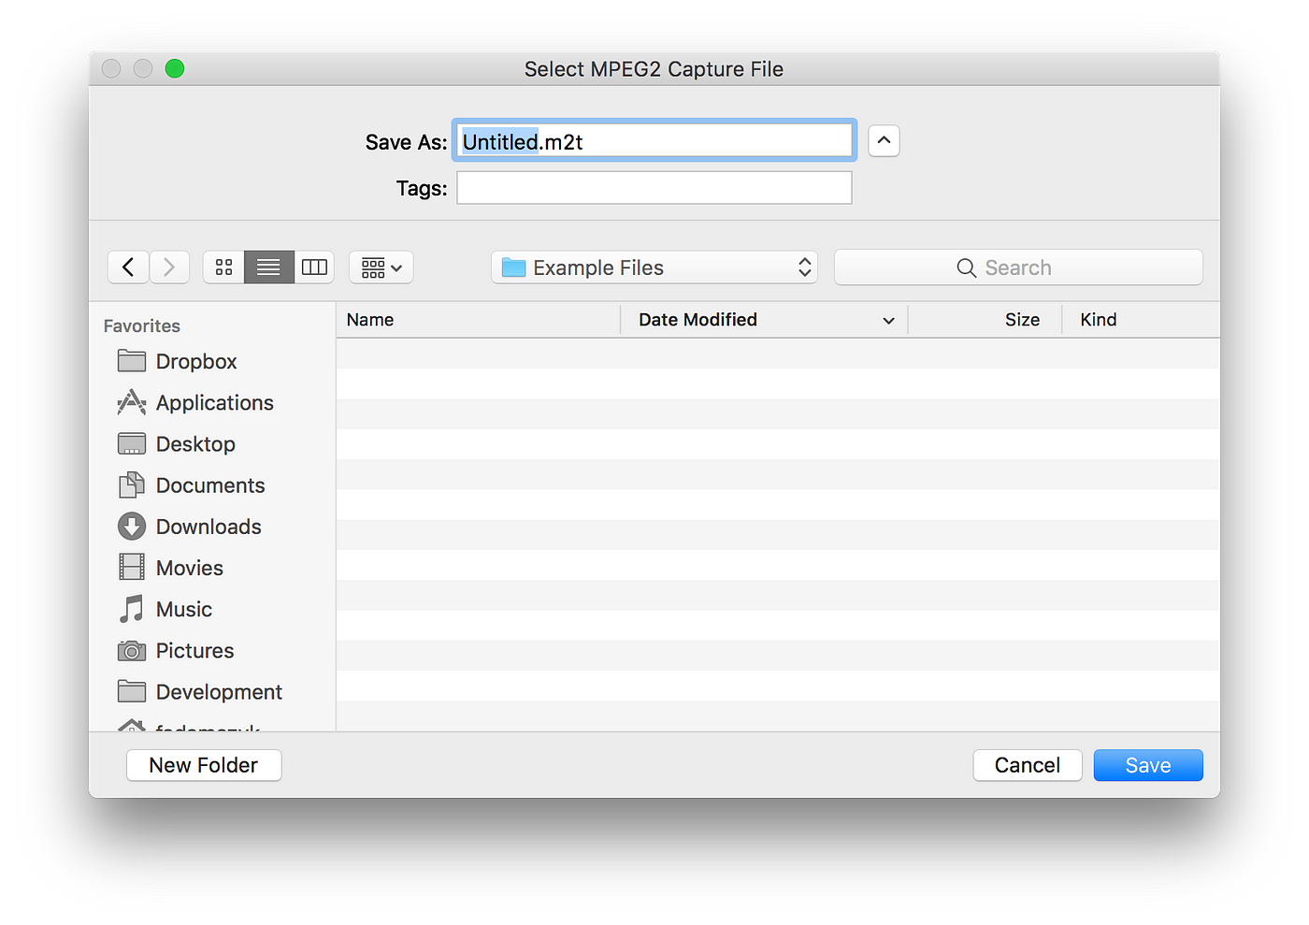This screenshot has height=925, width=1309.
Task: Switch to icon grid view
Action: 223,267
